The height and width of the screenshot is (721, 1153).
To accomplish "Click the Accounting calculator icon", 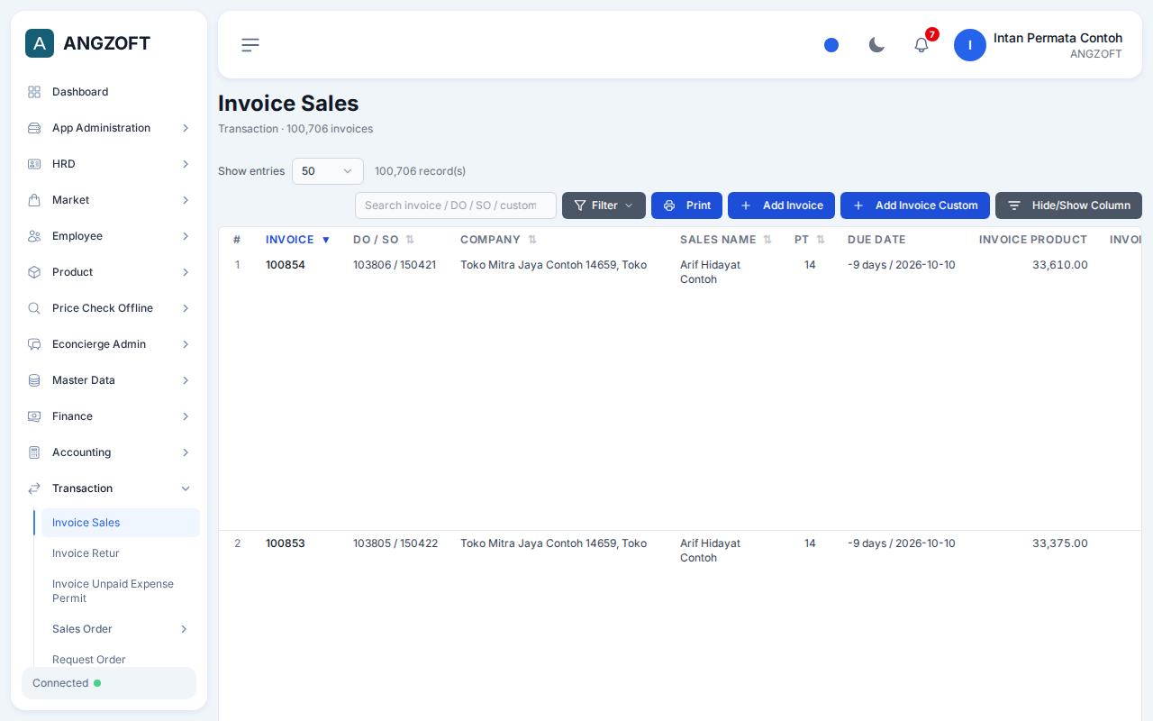I will (34, 452).
